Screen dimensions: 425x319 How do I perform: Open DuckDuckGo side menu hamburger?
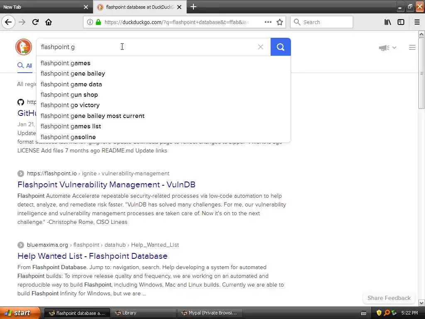(412, 47)
